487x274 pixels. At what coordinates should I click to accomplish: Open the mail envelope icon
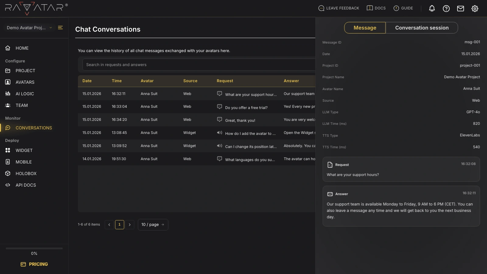[x=461, y=9]
